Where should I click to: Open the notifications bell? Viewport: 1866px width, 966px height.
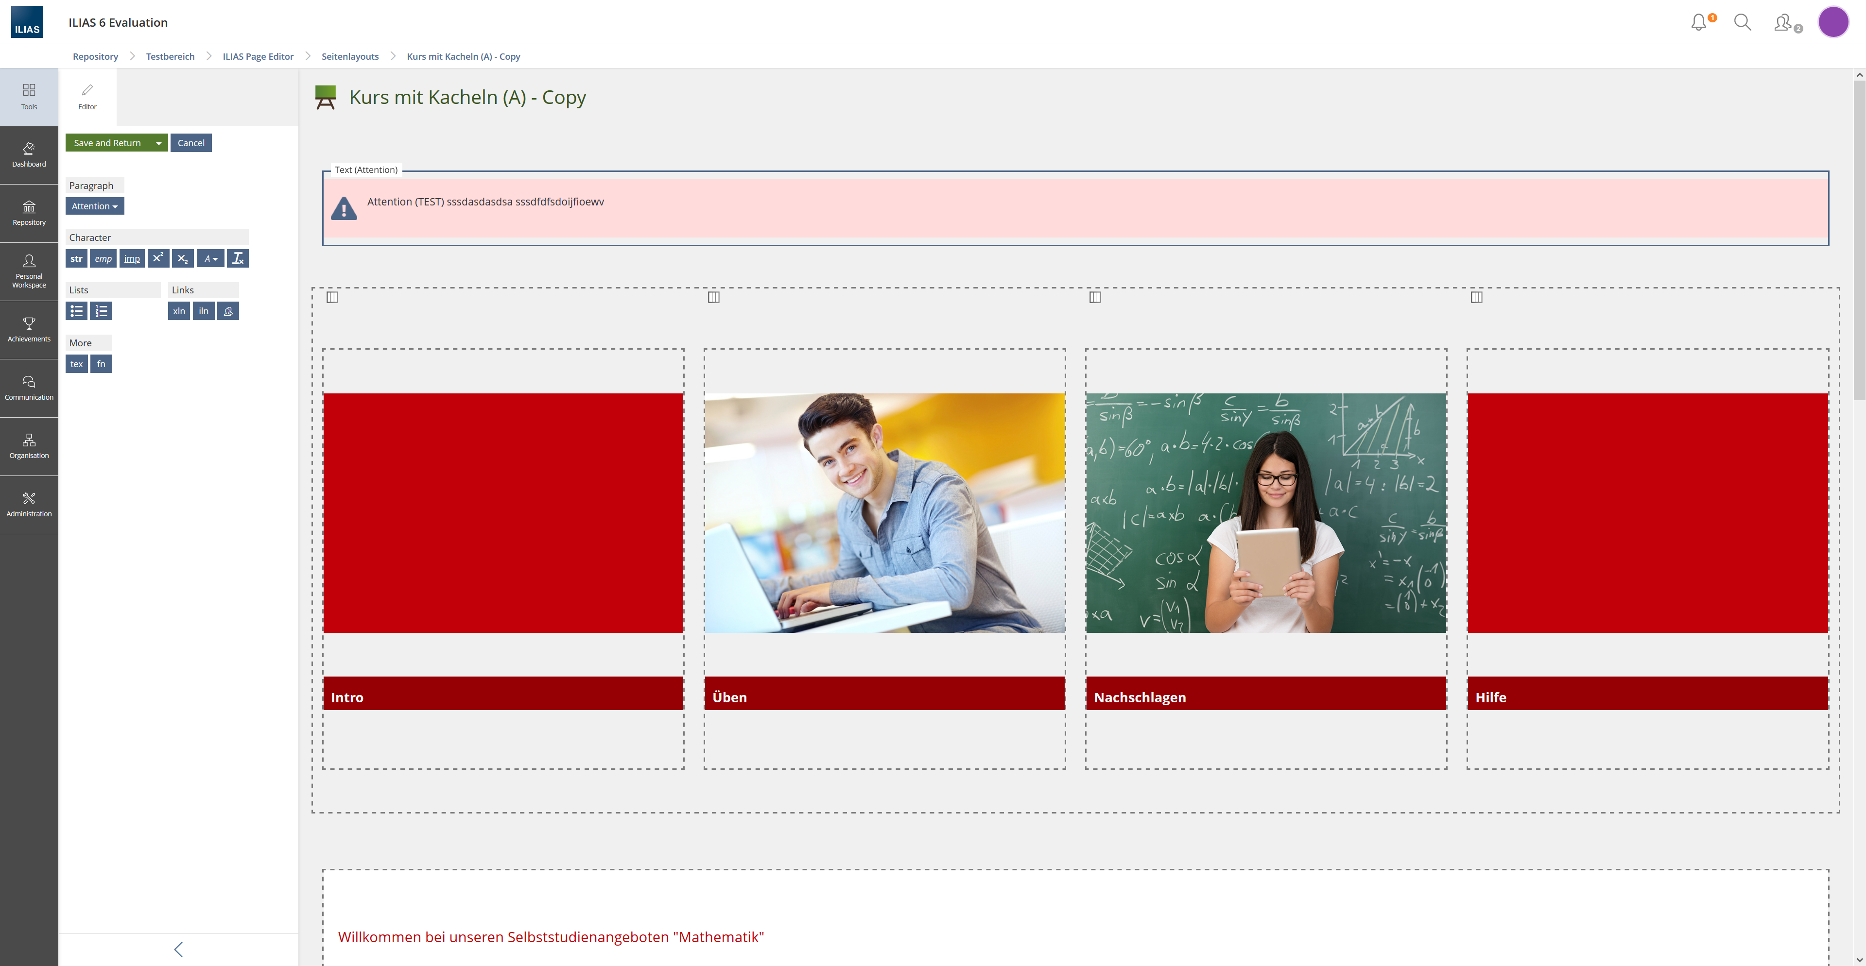(1699, 22)
